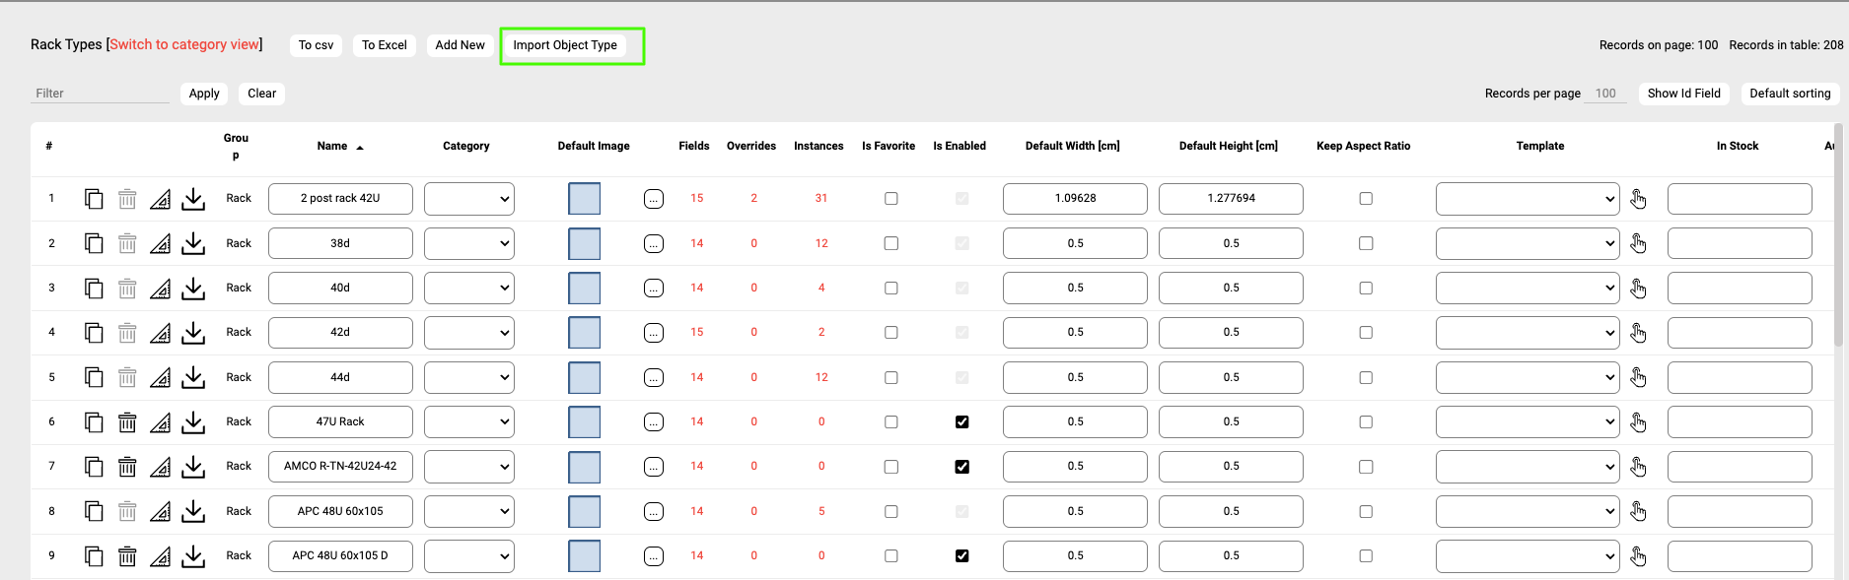Delete the 47U Rack row via trash icon
The width and height of the screenshot is (1849, 580).
pos(127,422)
